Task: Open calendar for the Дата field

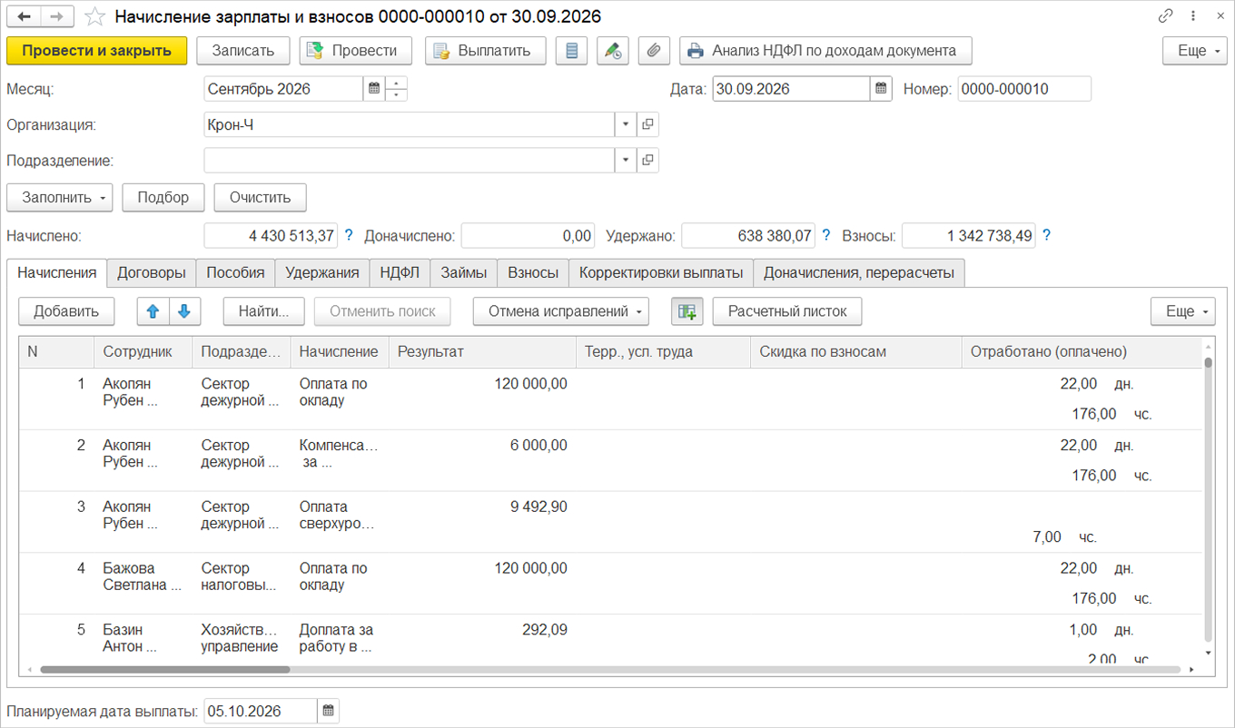Action: 881,89
